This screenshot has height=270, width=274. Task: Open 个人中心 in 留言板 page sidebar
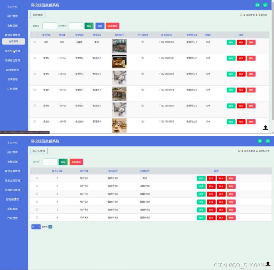pyautogui.click(x=13, y=143)
